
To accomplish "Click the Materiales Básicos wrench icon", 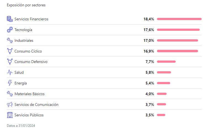I will click(10, 94).
